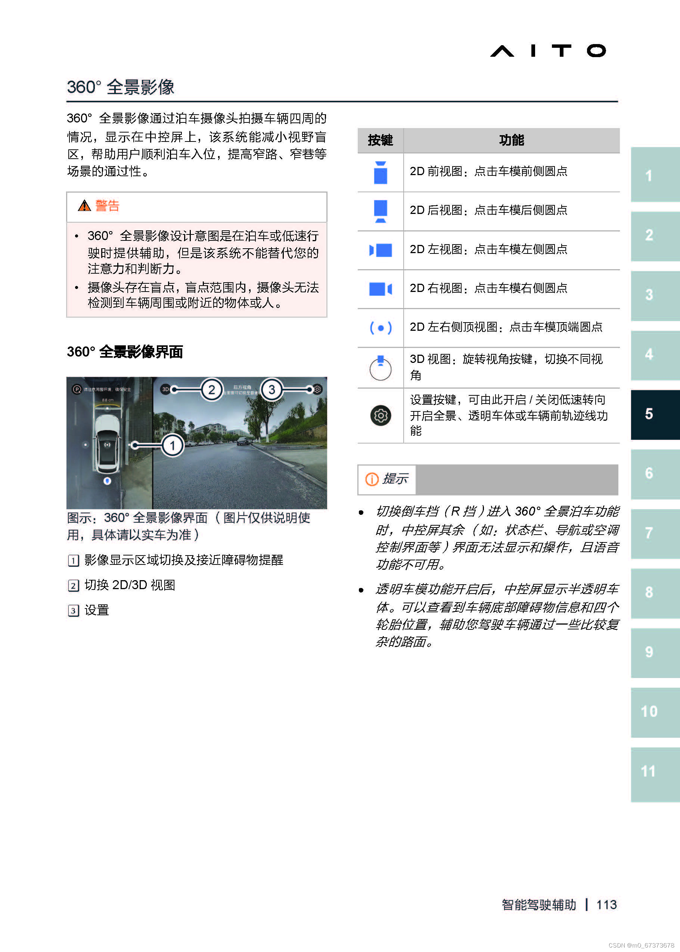680x952 pixels.
Task: Click the 功能 table column header
Action: click(511, 140)
